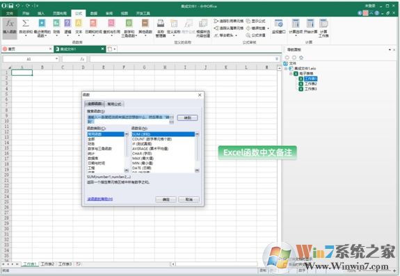Screen dimensions: 400x276
Task: Click the home icon in navigation panel
Action: click(x=301, y=58)
